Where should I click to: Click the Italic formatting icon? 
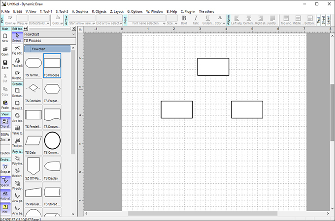196,20
